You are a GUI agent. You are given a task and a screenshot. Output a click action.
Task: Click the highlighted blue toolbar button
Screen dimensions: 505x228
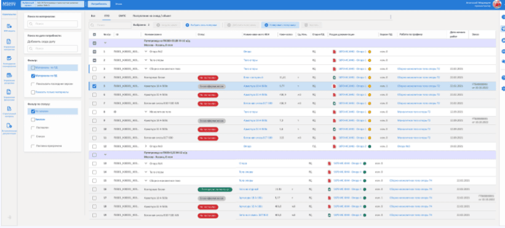(x=280, y=25)
